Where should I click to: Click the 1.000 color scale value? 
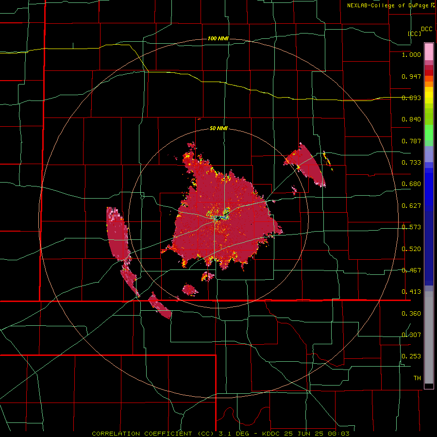(411, 54)
